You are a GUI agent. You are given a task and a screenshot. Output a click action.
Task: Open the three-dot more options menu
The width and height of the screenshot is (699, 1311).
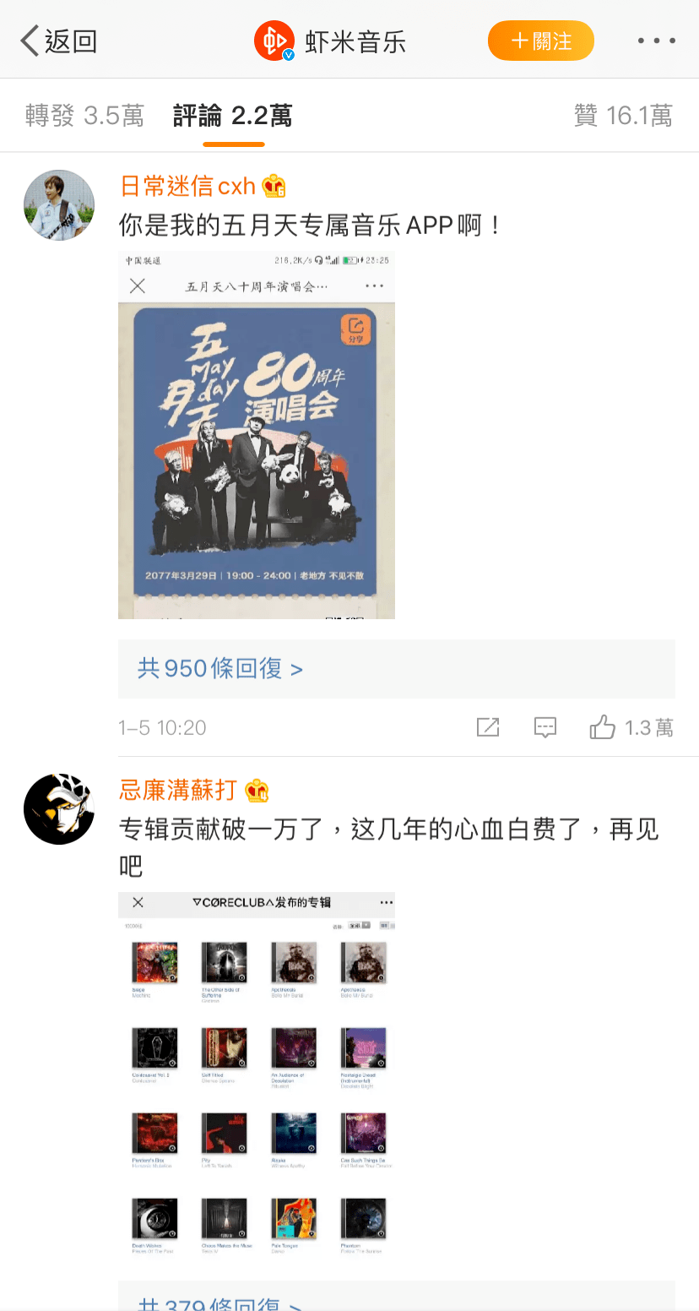coord(656,41)
